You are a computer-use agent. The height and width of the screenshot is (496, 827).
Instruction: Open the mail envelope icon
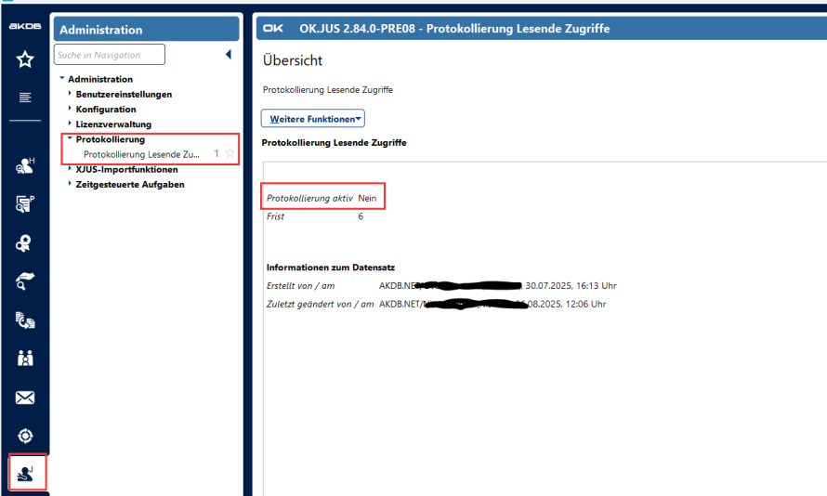tap(25, 398)
